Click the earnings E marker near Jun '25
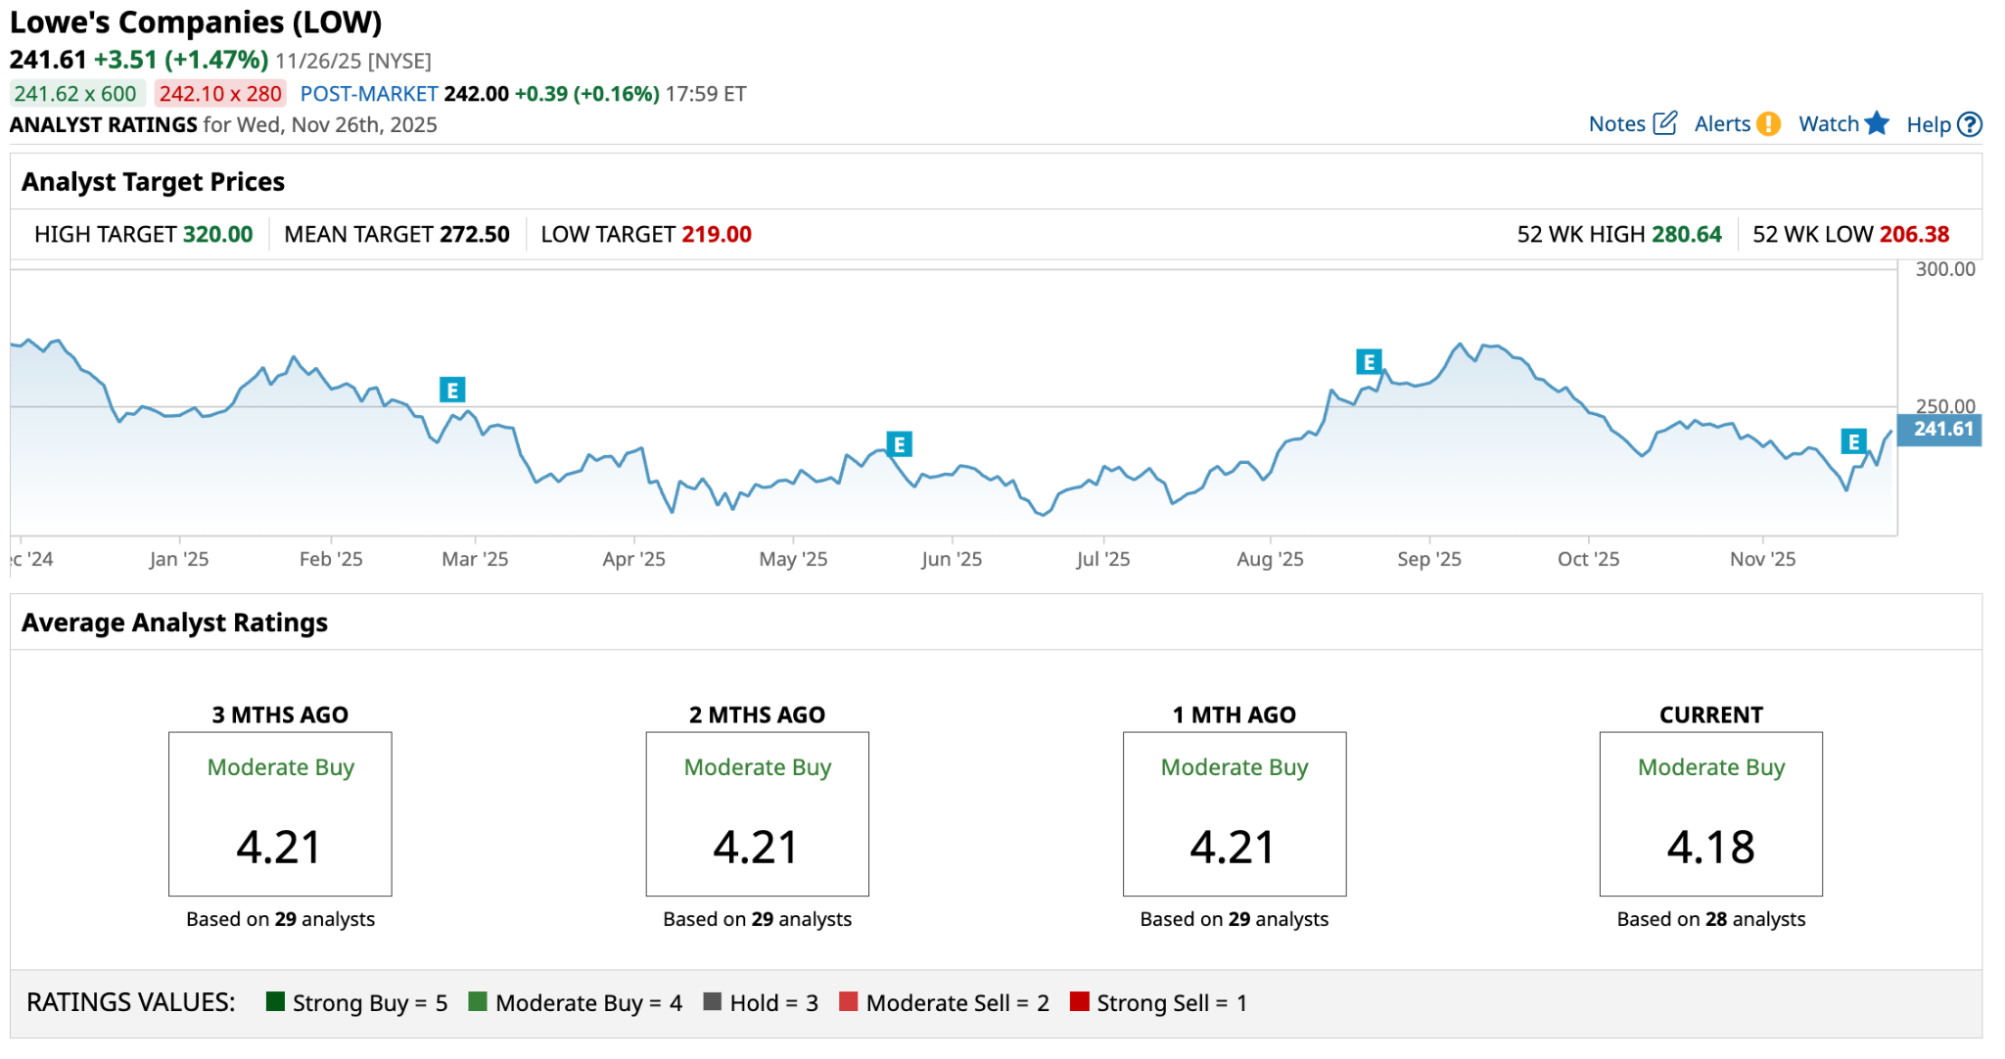The width and height of the screenshot is (2005, 1059). [x=899, y=444]
